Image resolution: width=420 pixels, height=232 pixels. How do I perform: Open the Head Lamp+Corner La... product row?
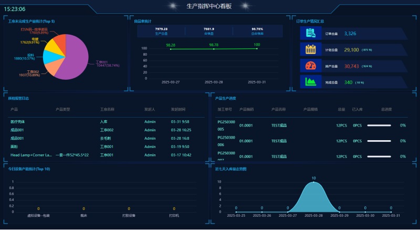point(31,155)
